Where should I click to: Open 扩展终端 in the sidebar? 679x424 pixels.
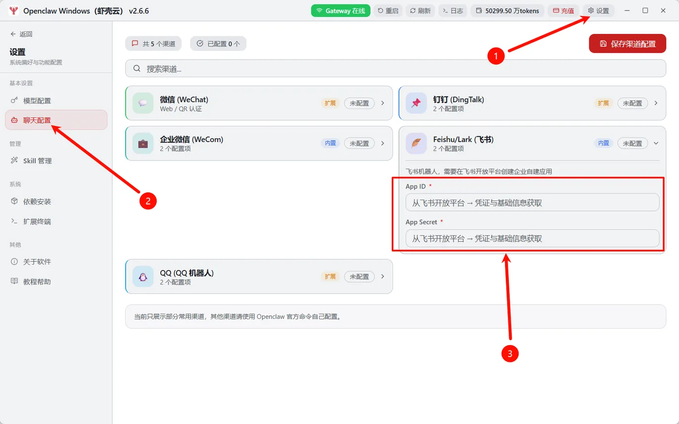coord(56,221)
